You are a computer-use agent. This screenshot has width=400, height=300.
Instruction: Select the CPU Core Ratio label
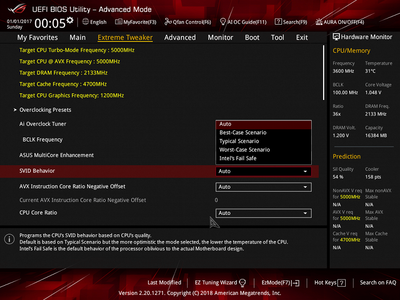38,213
